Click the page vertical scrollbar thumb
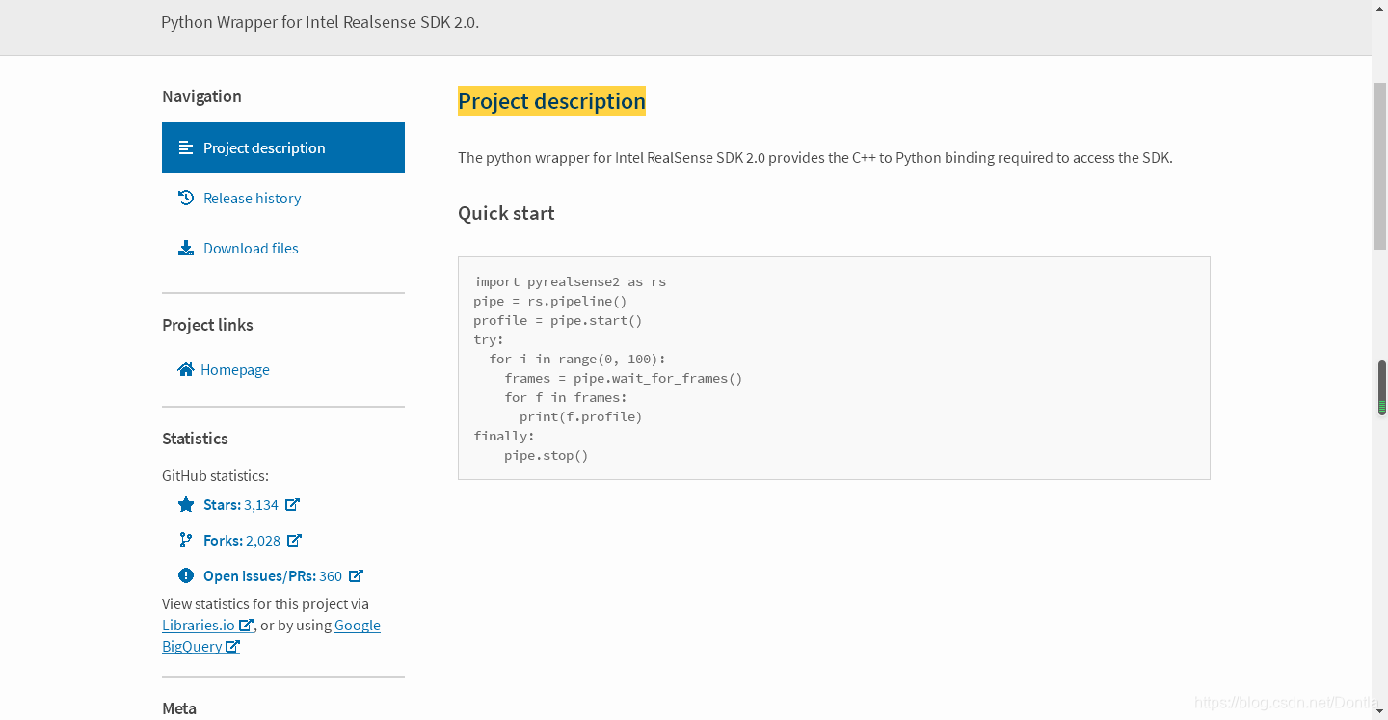This screenshot has height=720, width=1388. coord(1379,166)
